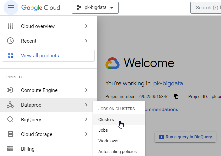Select Clusters from the Dataproc submenu

pos(106,120)
